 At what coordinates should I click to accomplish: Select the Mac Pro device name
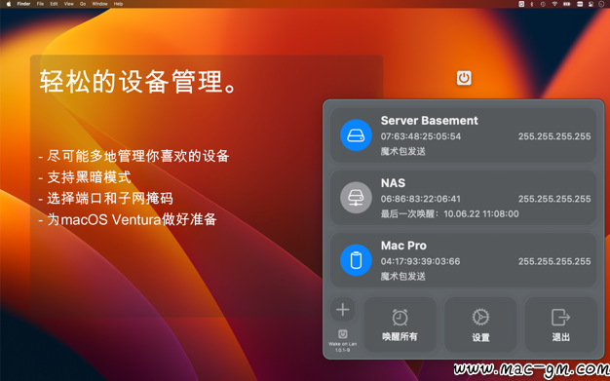[403, 246]
